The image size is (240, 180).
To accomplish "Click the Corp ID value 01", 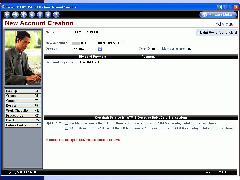I will tap(154, 49).
